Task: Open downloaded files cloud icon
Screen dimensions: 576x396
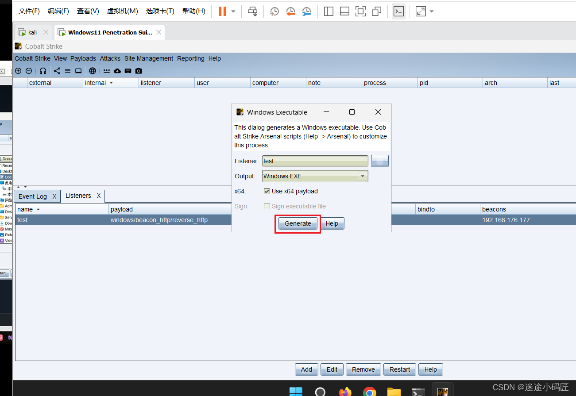Action: click(x=117, y=71)
